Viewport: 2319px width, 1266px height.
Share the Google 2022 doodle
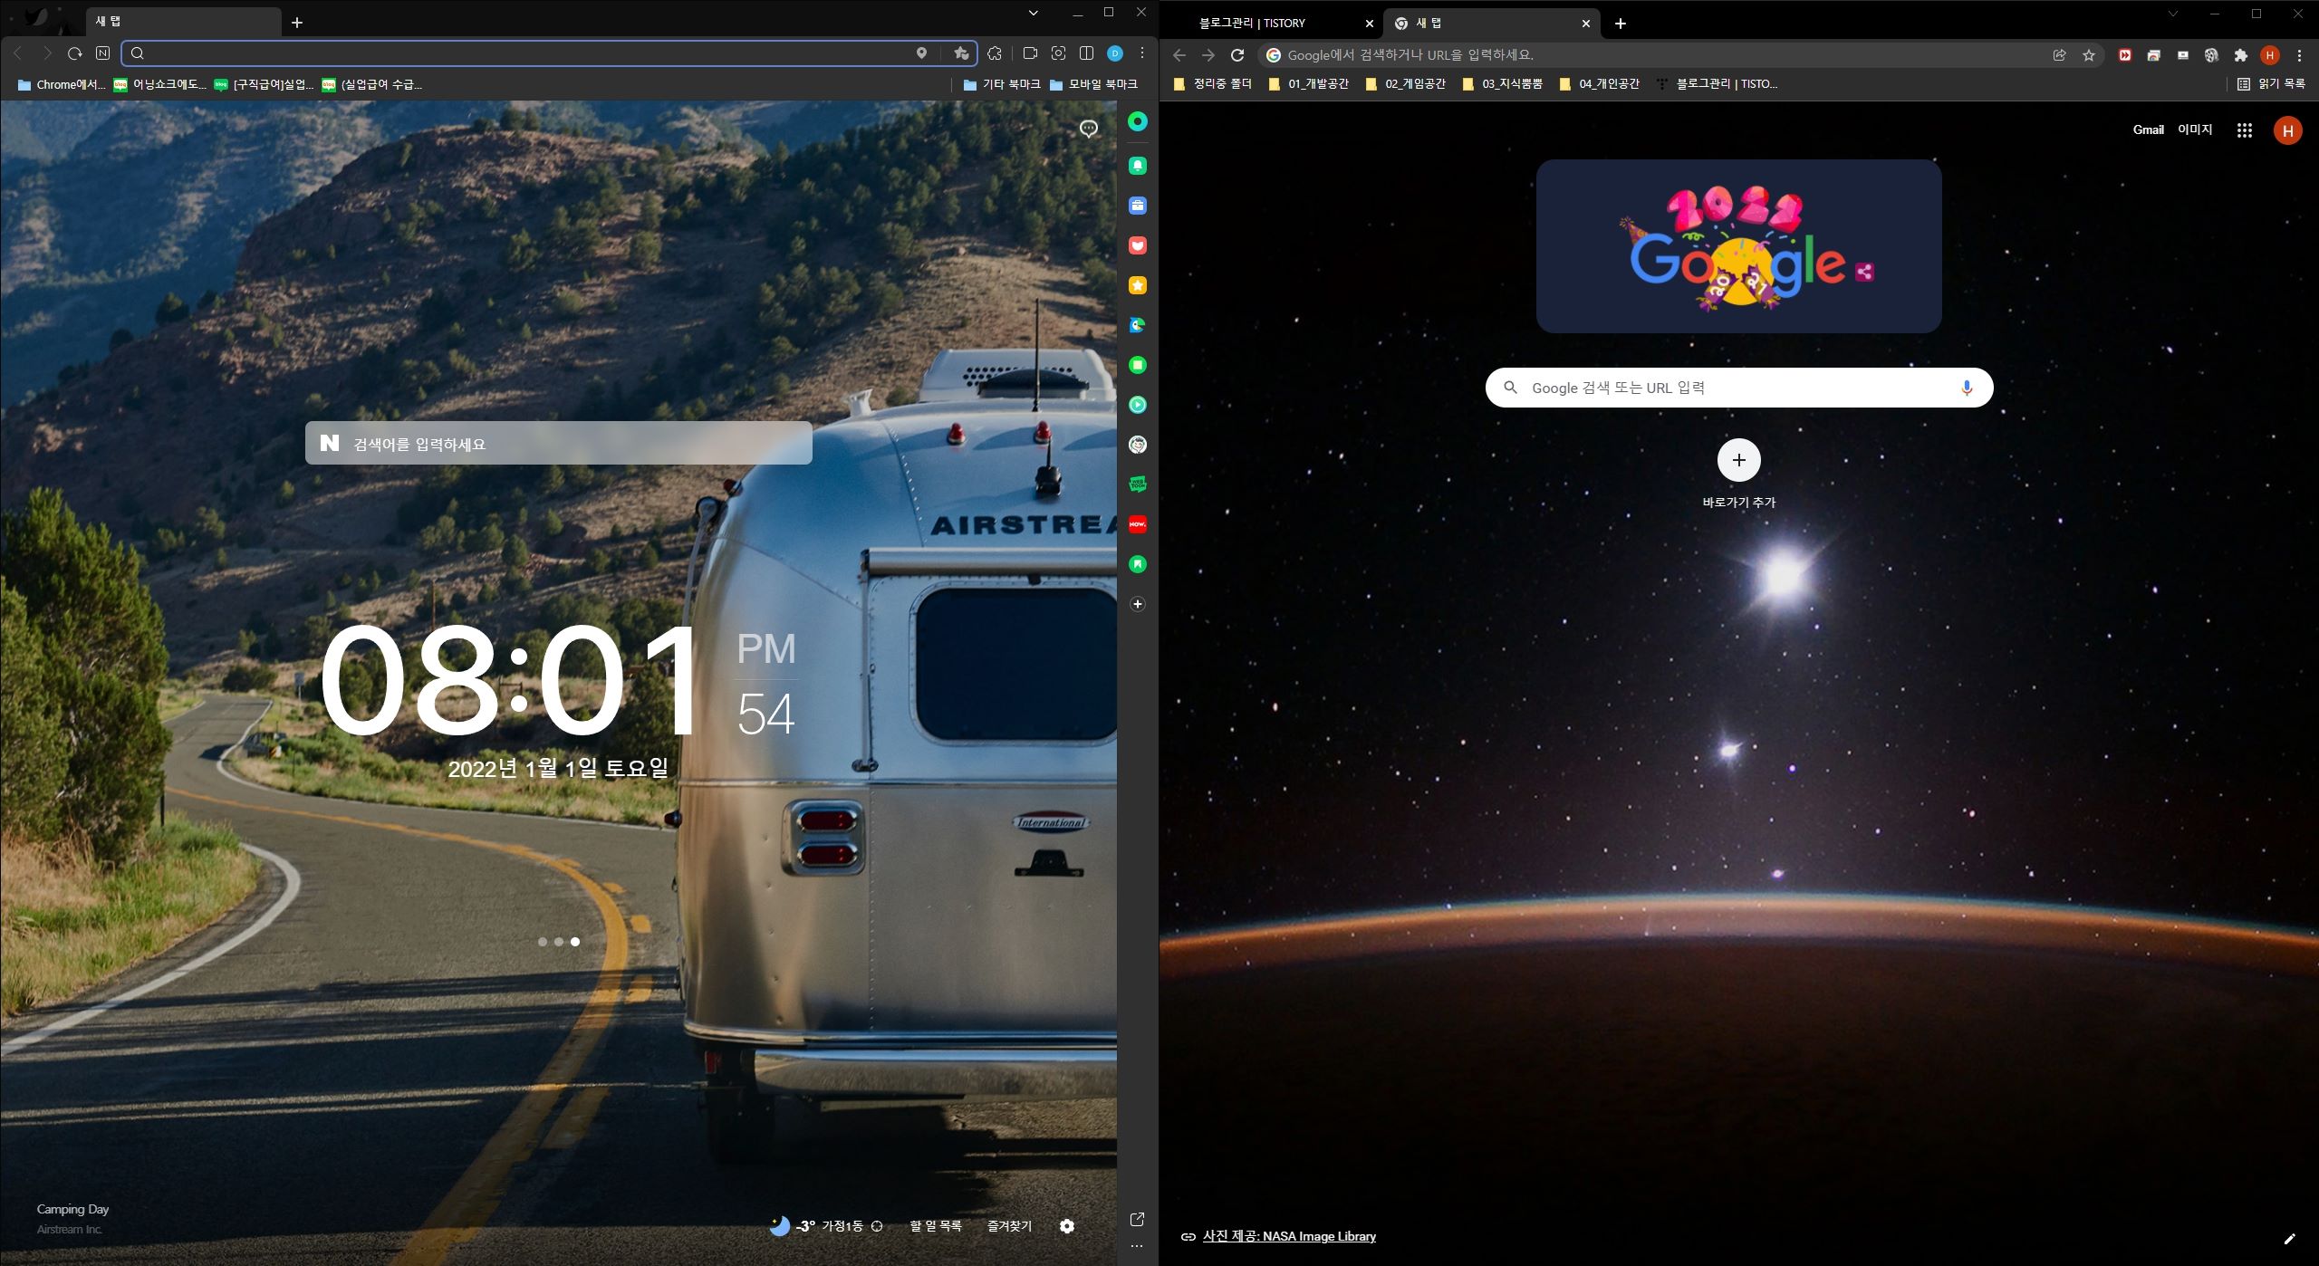pos(1864,271)
